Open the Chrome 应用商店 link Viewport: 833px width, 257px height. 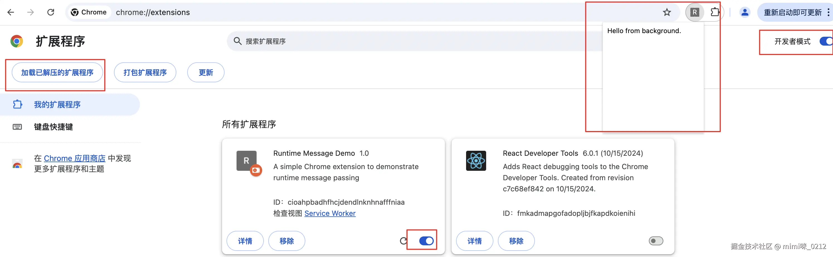(75, 158)
